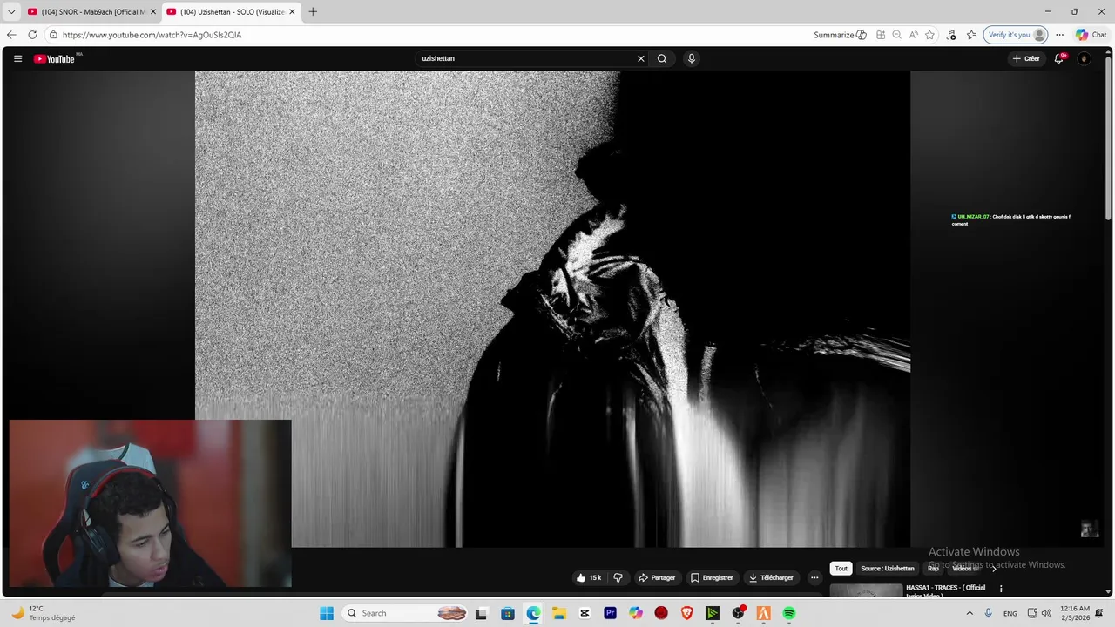This screenshot has height=627, width=1115.
Task: Select the Rap filter chip
Action: [x=933, y=569]
